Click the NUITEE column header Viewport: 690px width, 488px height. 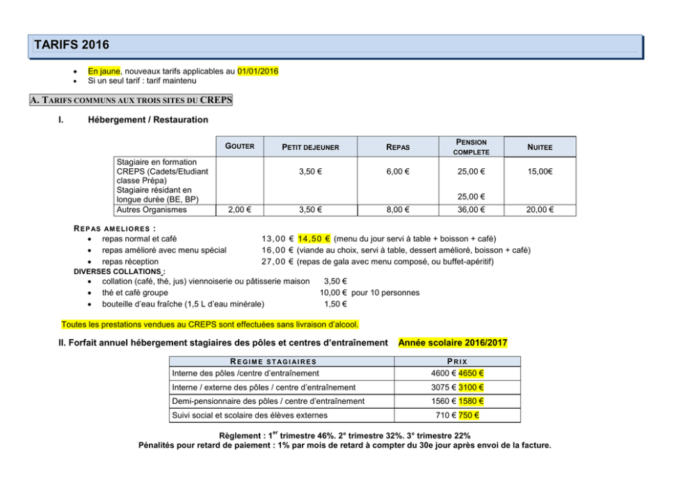(540, 147)
